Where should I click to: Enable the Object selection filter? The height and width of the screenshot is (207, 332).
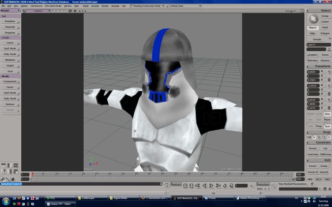coord(312,28)
